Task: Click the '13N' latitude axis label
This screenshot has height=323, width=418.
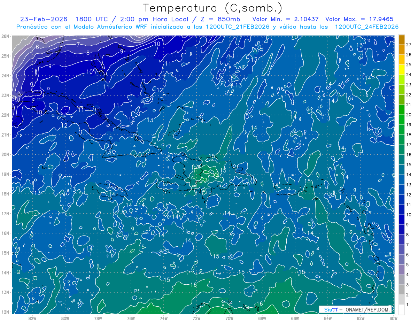Action: point(5,292)
